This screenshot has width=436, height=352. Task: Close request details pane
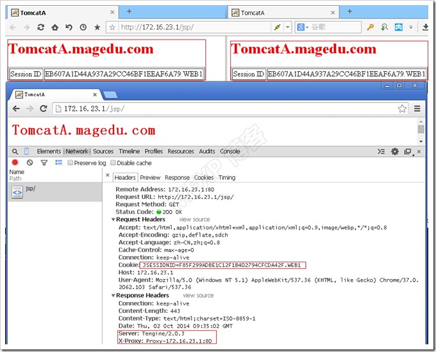point(108,175)
